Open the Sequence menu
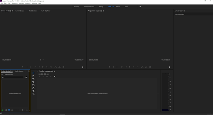The image size is (213, 115). (x=14, y=3)
